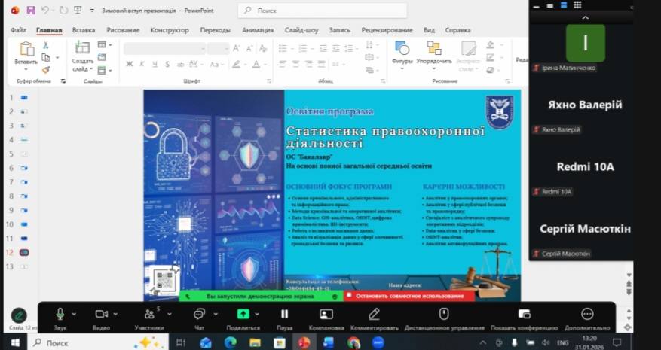Switch to the Вставка ribbon tab
Screen dimensions: 661x350
(84, 30)
